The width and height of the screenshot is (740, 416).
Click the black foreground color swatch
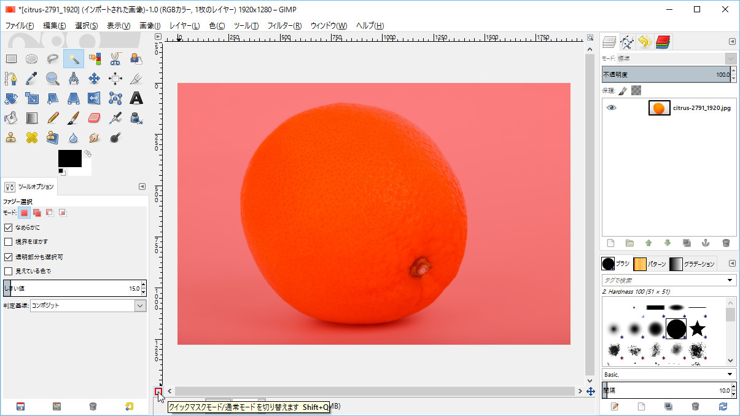[69, 158]
